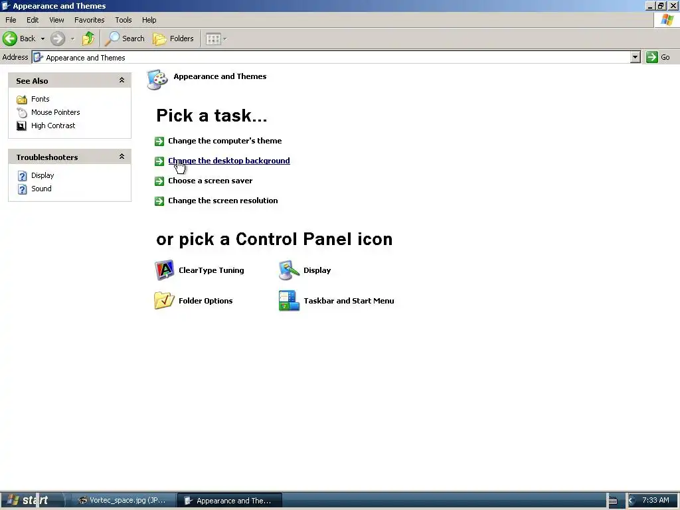Click the High Contrast icon
Image resolution: width=680 pixels, height=510 pixels.
tap(21, 126)
